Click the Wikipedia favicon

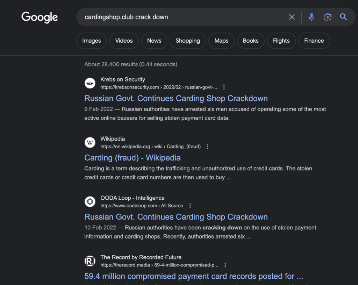(90, 143)
